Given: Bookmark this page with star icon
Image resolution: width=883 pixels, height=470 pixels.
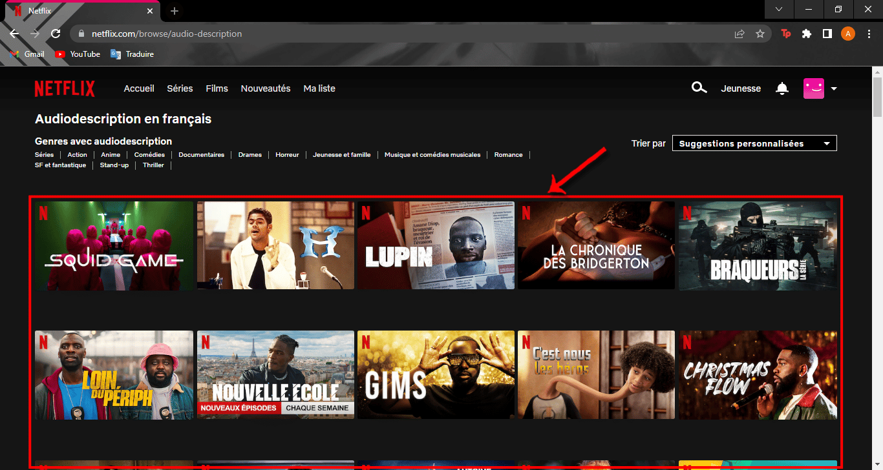Looking at the screenshot, I should 760,34.
